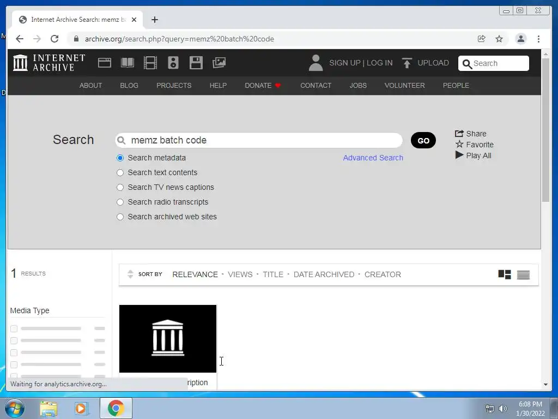
Task: Sort results by CREATOR
Action: 383,274
